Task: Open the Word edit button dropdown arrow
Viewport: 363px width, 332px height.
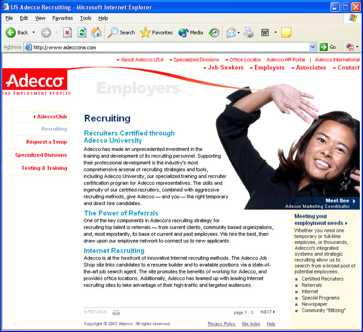Action: (x=275, y=32)
